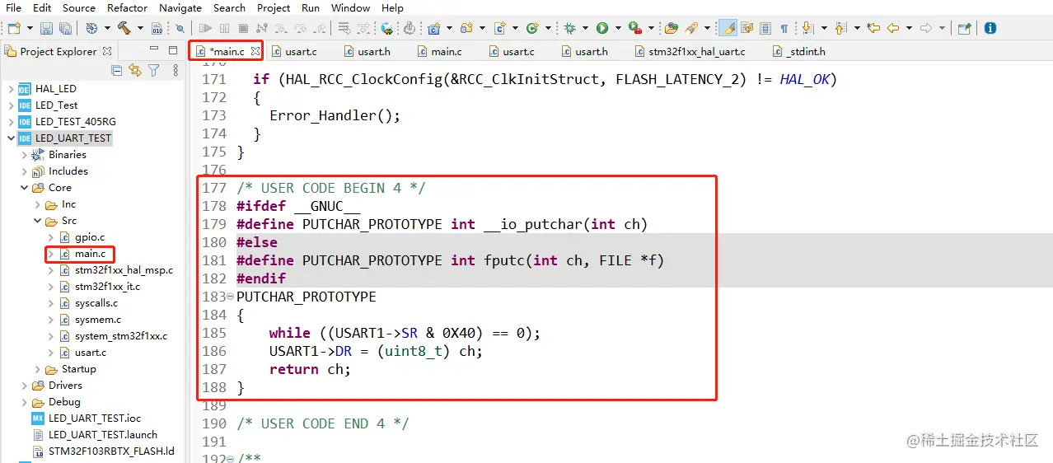The image size is (1053, 463).
Task: Select syscalls.c in tree
Action: [97, 303]
